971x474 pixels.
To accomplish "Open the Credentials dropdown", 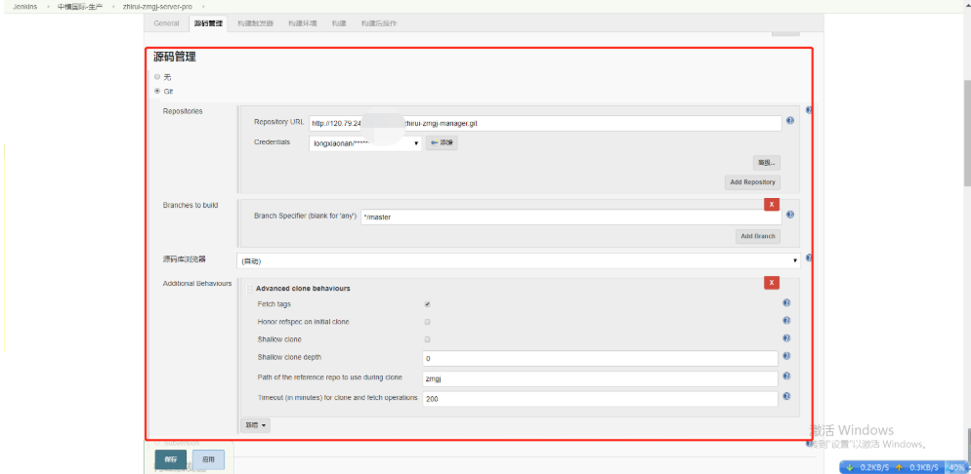I will pos(365,143).
